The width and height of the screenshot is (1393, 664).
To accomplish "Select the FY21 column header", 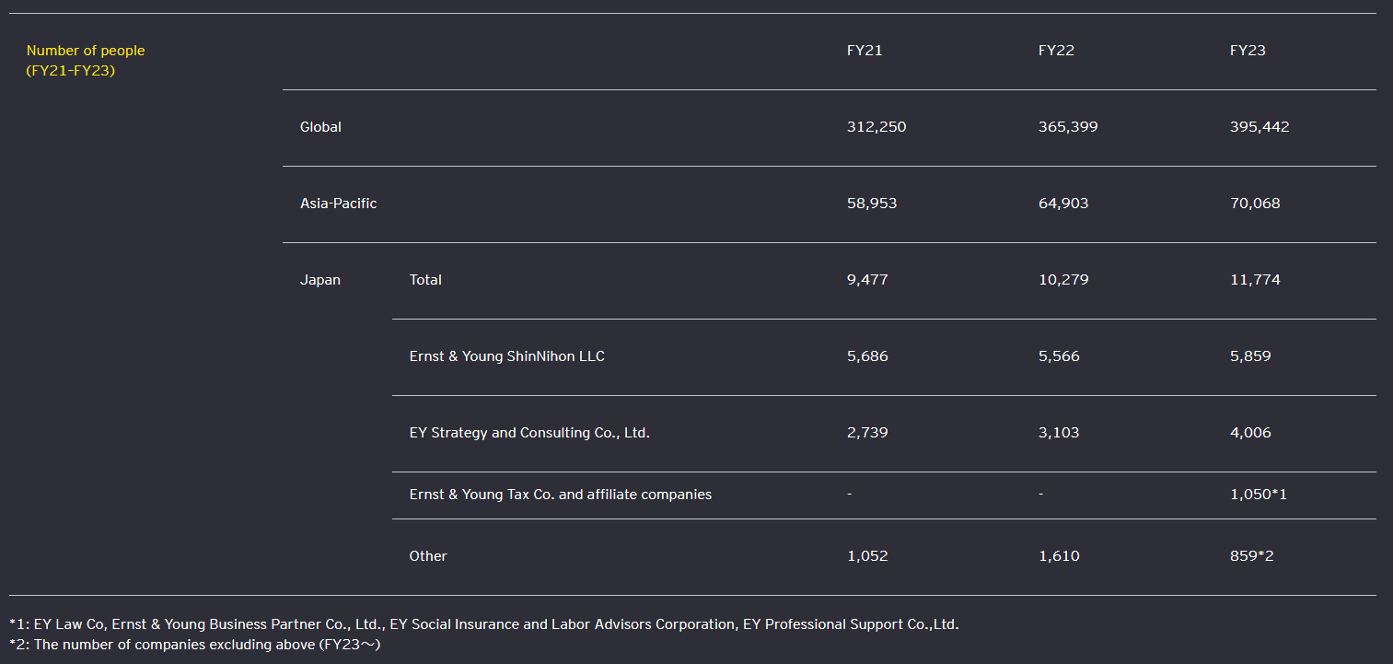I will 865,51.
